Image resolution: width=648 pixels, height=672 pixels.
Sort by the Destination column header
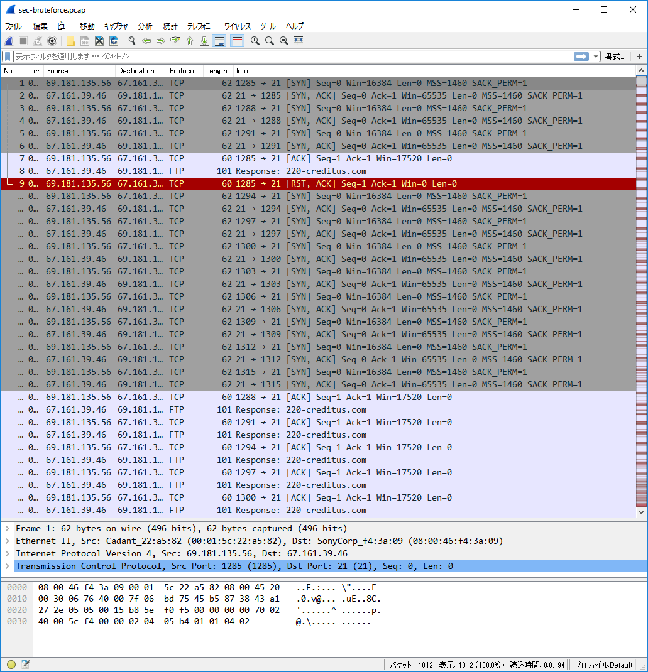141,71
